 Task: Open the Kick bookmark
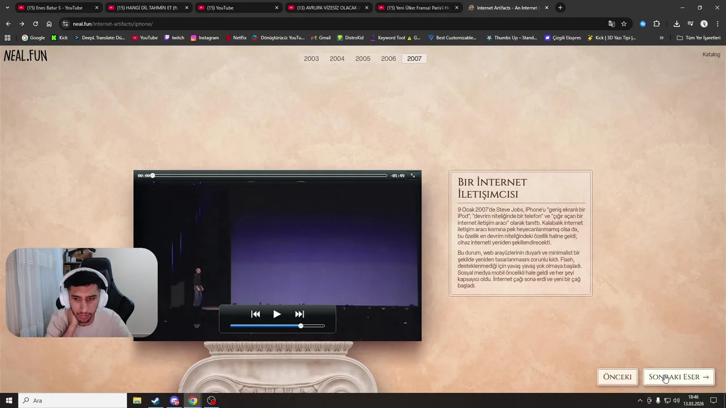pos(60,38)
